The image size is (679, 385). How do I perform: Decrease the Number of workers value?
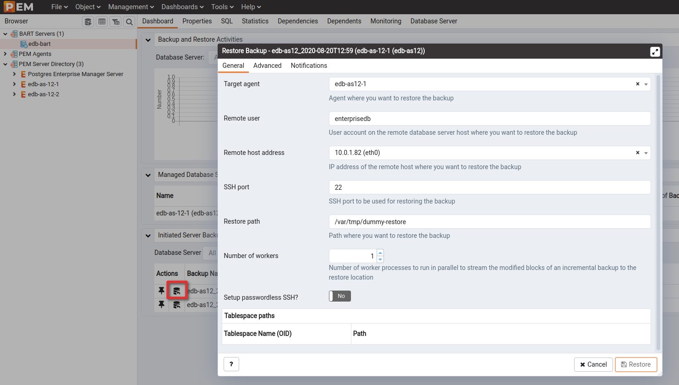380,259
